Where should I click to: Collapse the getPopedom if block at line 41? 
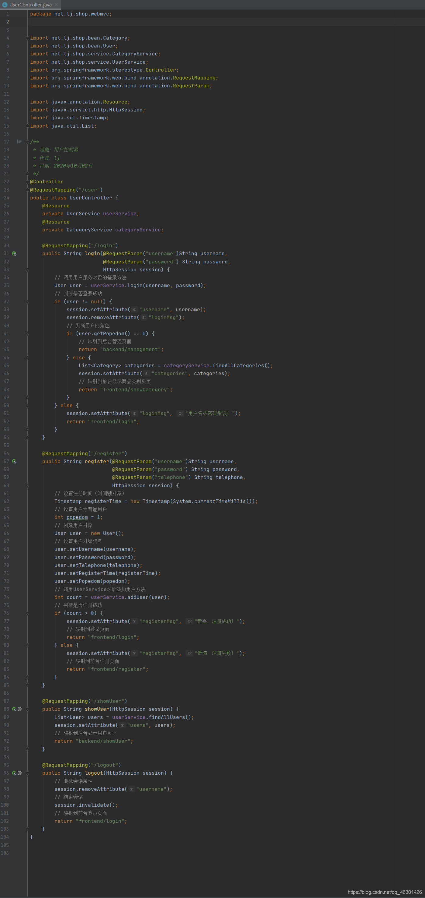pyautogui.click(x=27, y=334)
